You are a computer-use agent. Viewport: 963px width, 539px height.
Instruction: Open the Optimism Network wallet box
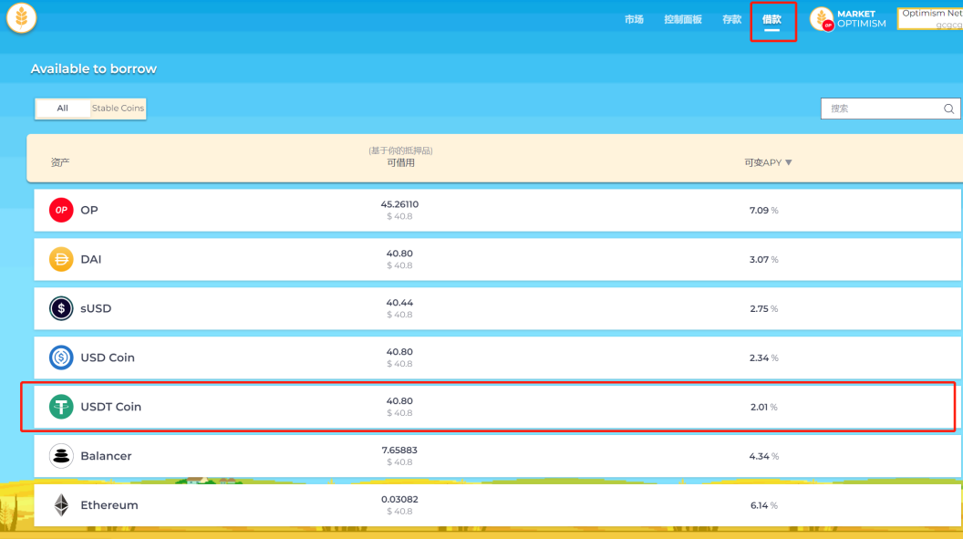(930, 18)
